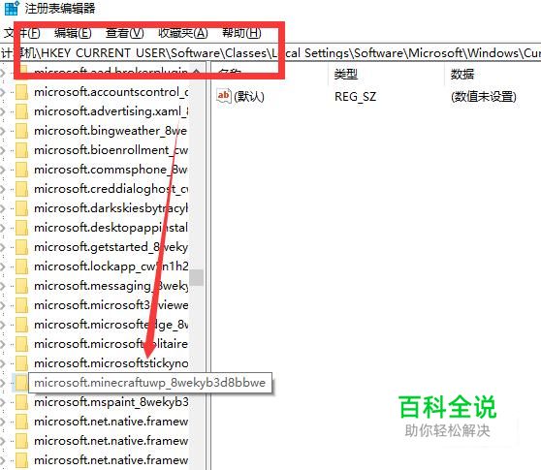Image resolution: width=541 pixels, height=470 pixels.
Task: Expand the microsoft.accountscontrol key
Action: 2,92
